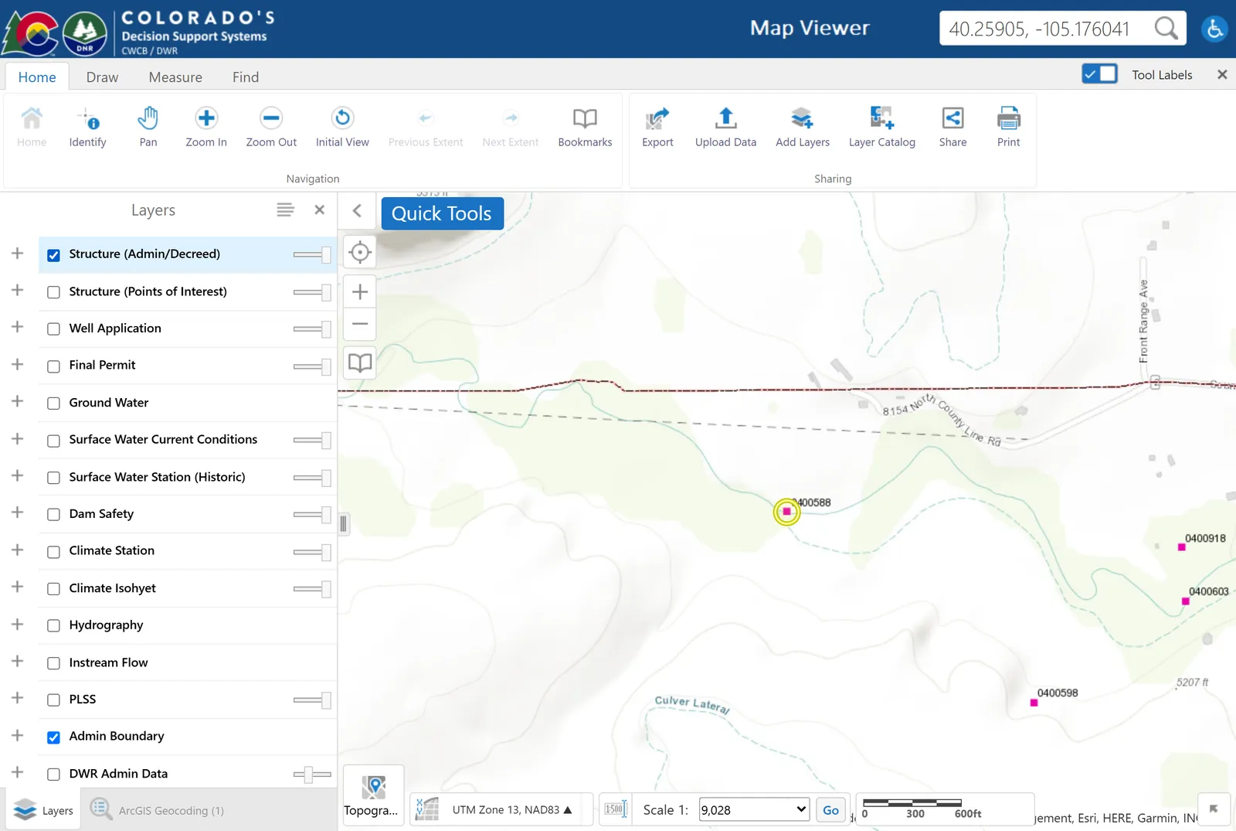The image size is (1236, 831).
Task: Enable the Hydrography layer checkbox
Action: [x=53, y=626]
